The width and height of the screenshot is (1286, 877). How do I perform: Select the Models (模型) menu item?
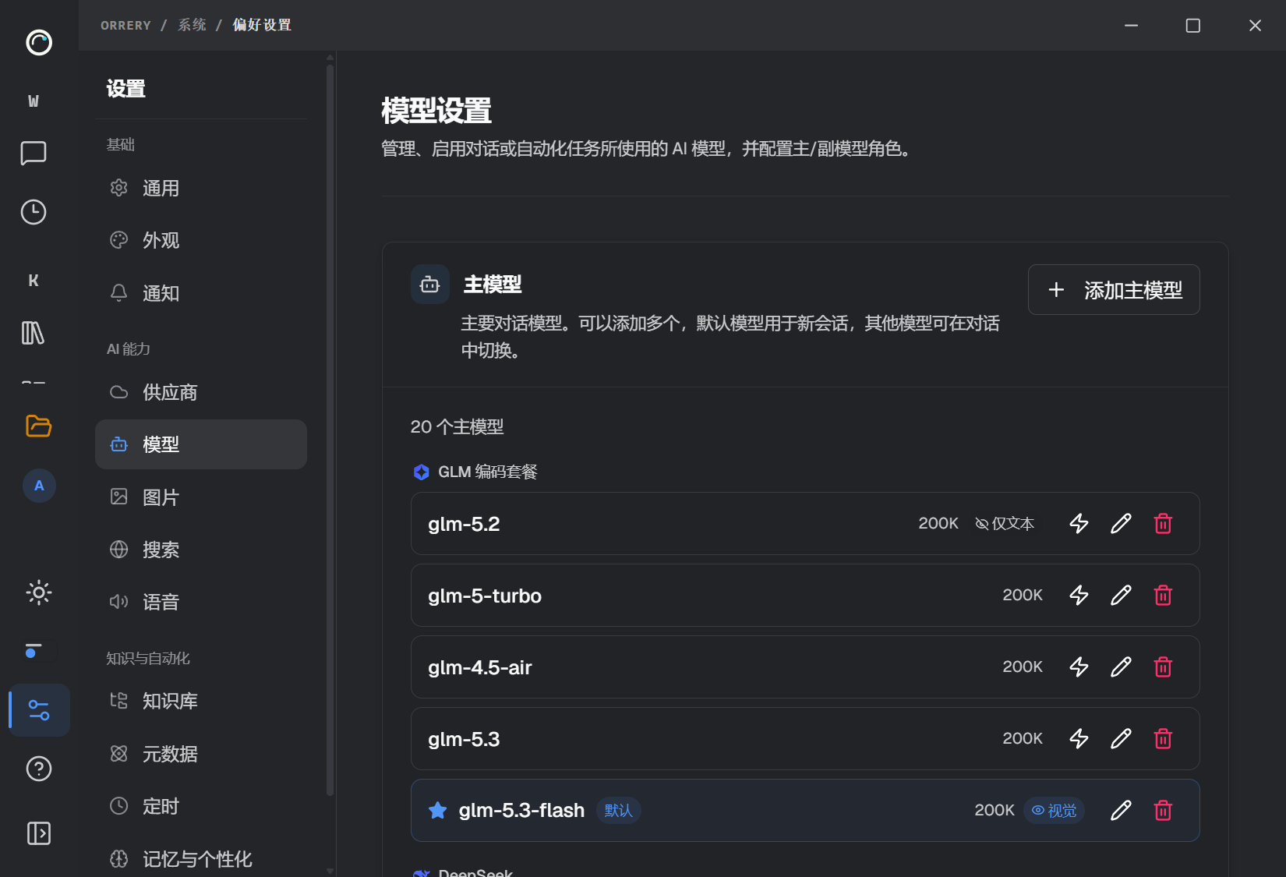(201, 444)
